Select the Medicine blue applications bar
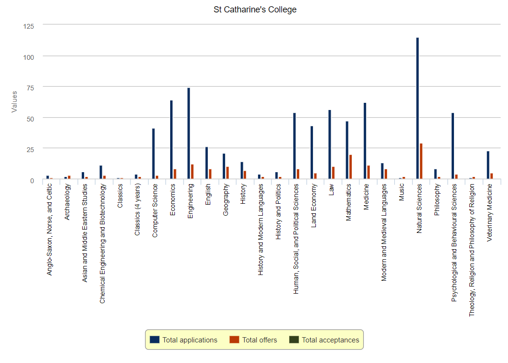Image resolution: width=508 pixels, height=363 pixels. tap(365, 141)
